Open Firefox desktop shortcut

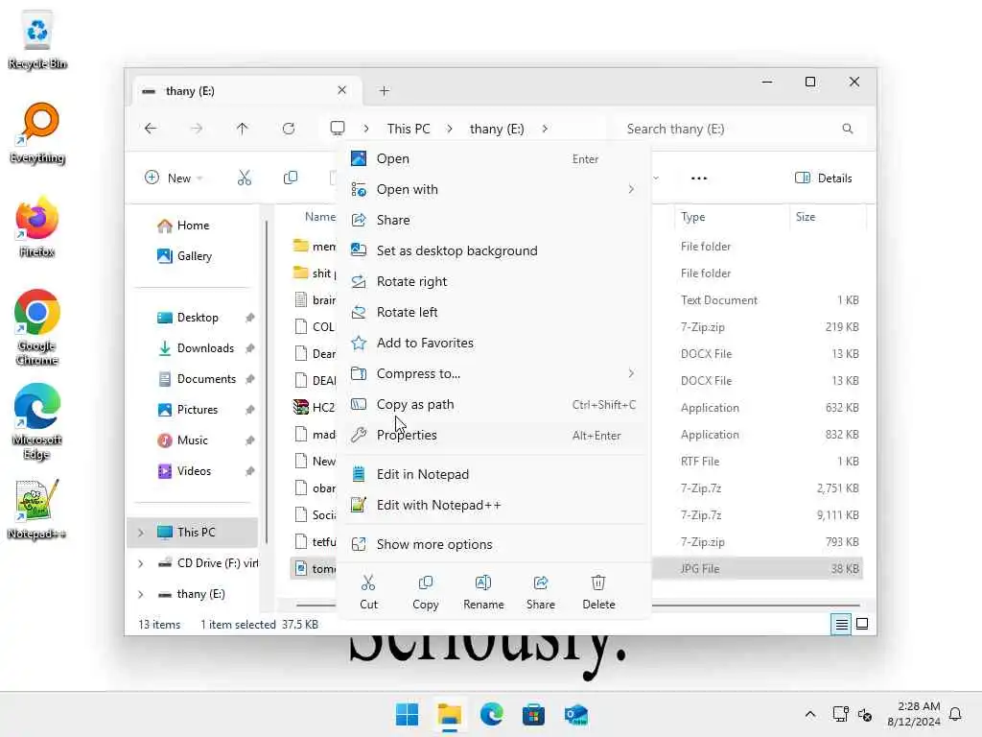37,227
